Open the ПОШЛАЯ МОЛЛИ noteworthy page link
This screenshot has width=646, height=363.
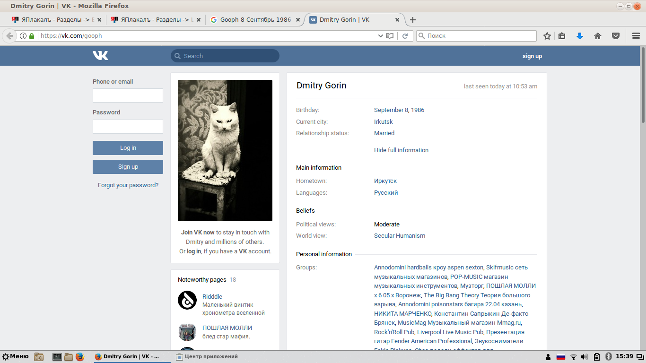227,328
